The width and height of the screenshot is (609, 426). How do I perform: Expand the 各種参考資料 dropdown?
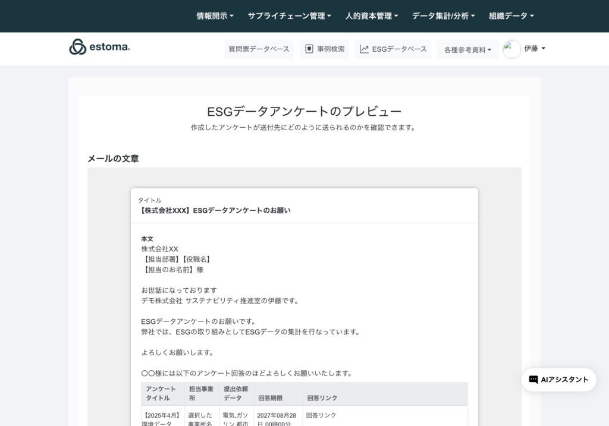click(467, 50)
